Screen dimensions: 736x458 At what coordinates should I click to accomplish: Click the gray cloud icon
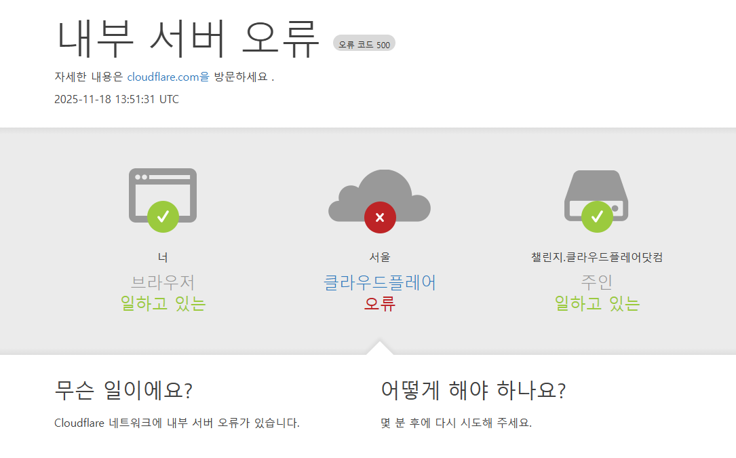click(x=379, y=195)
